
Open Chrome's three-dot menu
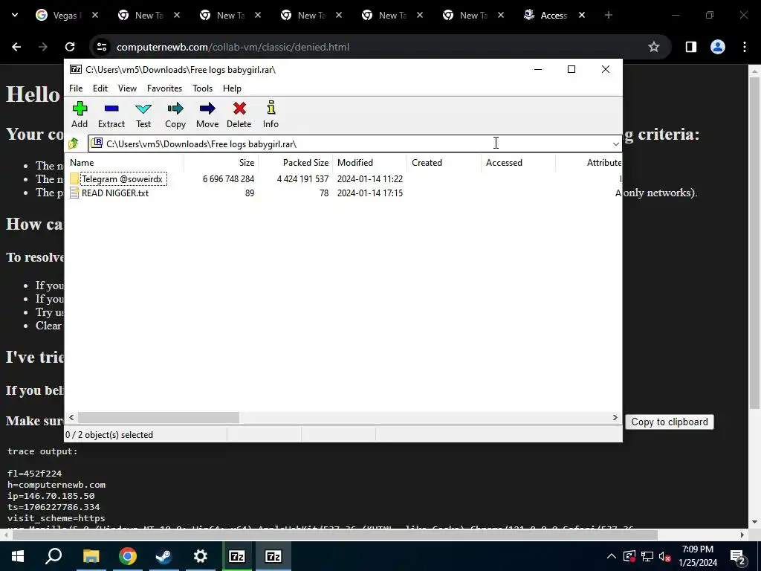745,47
